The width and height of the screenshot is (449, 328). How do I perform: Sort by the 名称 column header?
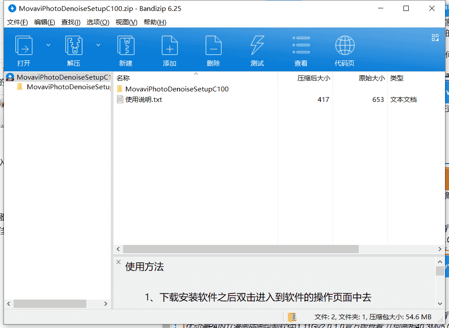196,78
